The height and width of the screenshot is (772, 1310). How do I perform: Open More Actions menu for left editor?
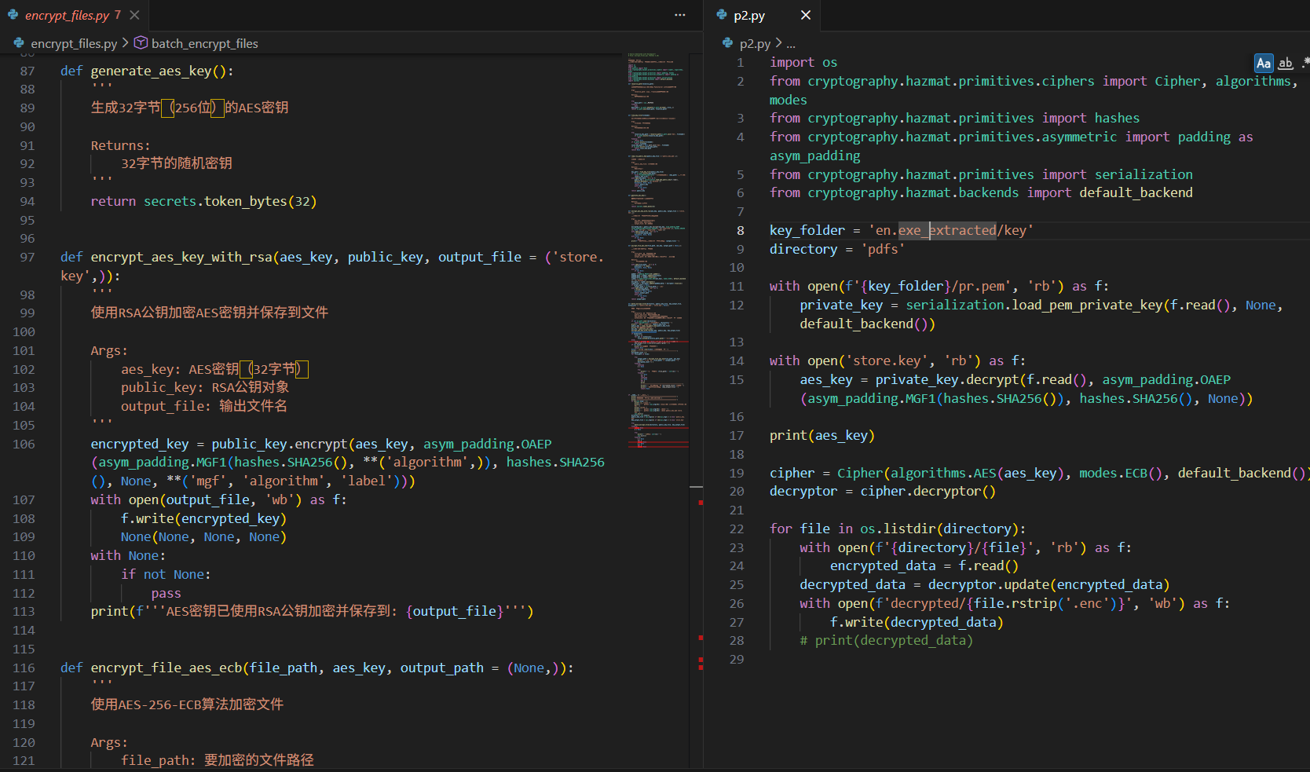(679, 15)
